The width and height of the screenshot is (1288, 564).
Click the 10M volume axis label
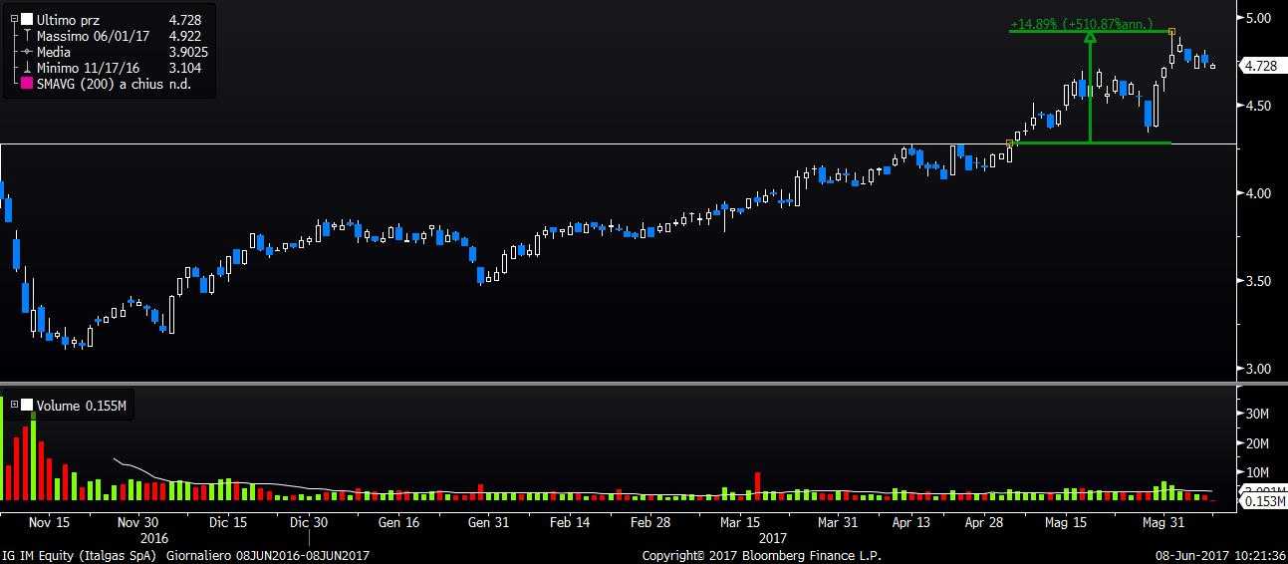click(x=1259, y=472)
